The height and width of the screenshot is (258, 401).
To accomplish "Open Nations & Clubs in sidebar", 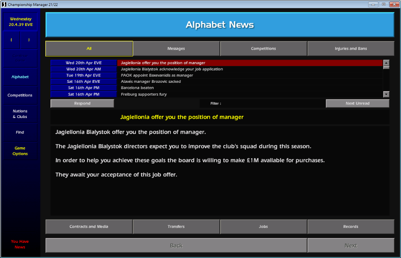I will [20, 114].
